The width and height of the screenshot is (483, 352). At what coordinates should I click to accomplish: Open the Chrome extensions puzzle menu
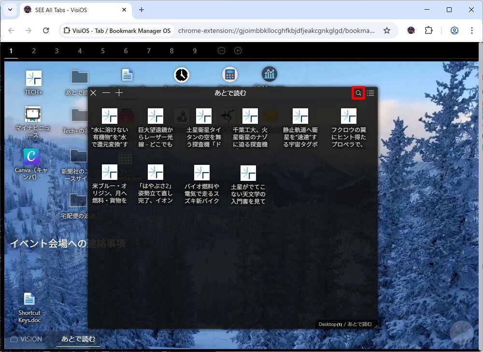tap(428, 30)
